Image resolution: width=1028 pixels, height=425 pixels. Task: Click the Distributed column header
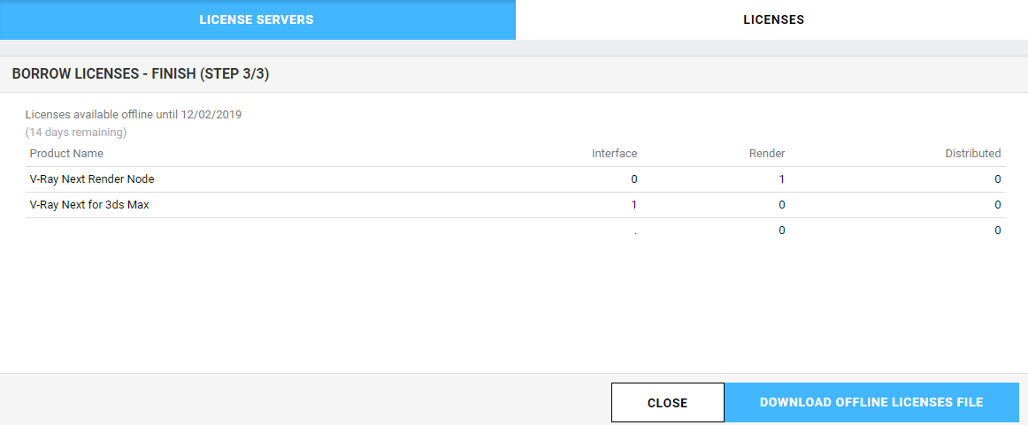[x=973, y=153]
